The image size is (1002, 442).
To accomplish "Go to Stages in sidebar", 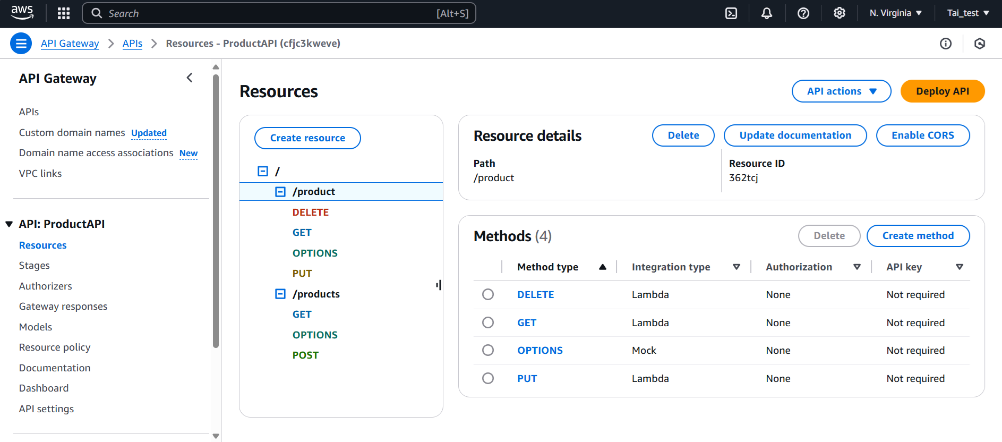I will point(35,266).
